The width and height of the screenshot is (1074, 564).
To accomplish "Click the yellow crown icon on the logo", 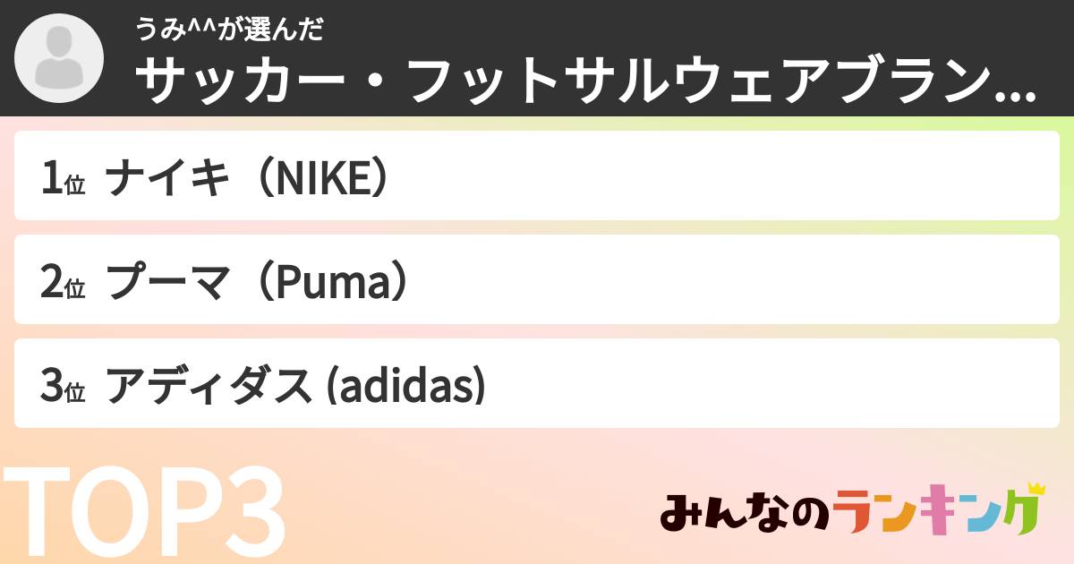I will [1036, 488].
